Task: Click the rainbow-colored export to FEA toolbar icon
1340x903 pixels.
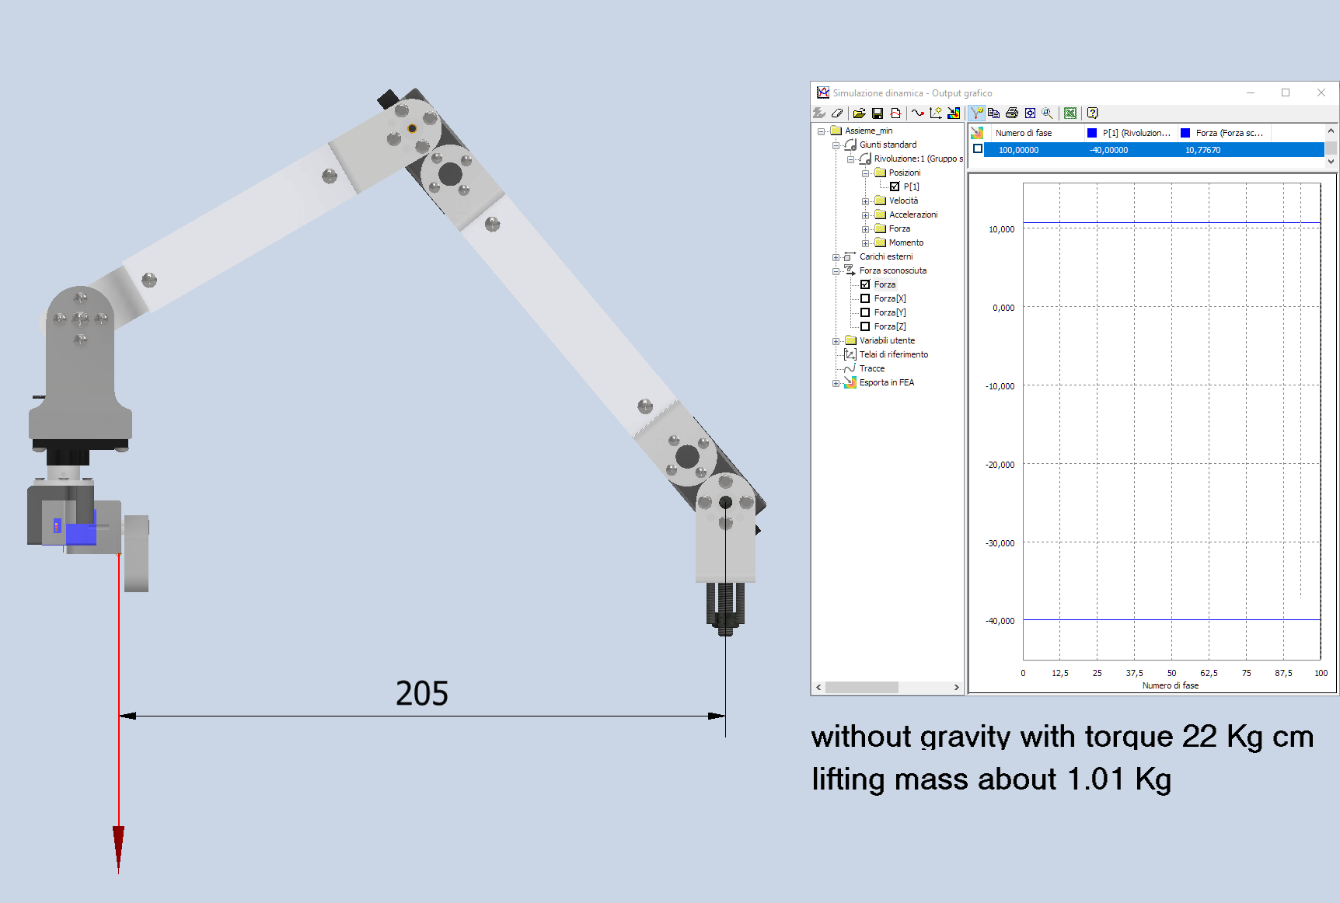Action: pos(954,113)
